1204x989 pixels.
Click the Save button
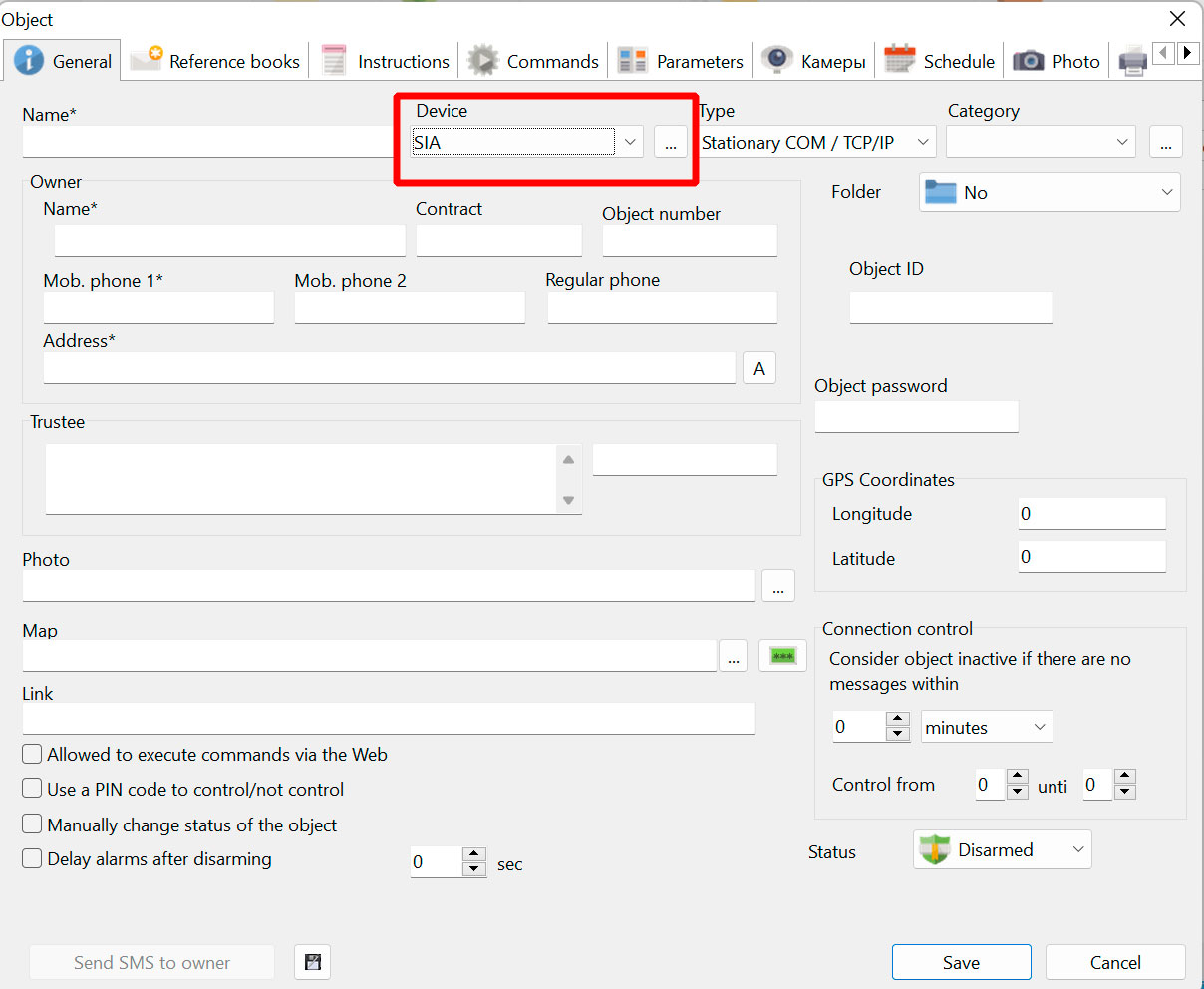961,962
